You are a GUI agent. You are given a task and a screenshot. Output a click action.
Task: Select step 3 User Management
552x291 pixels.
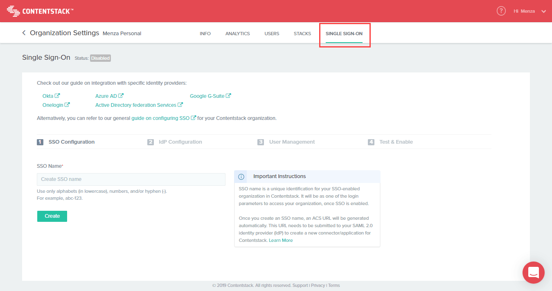[286, 142]
